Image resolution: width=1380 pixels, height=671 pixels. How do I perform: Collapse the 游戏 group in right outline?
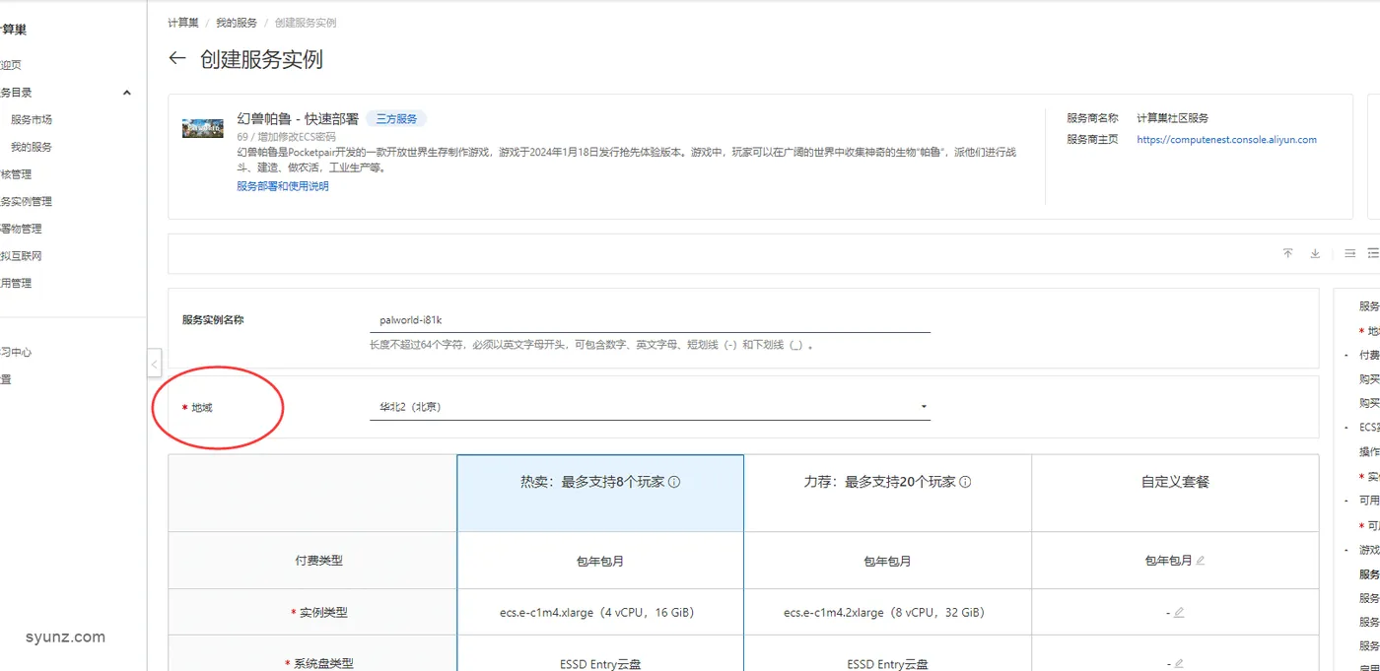1346,550
